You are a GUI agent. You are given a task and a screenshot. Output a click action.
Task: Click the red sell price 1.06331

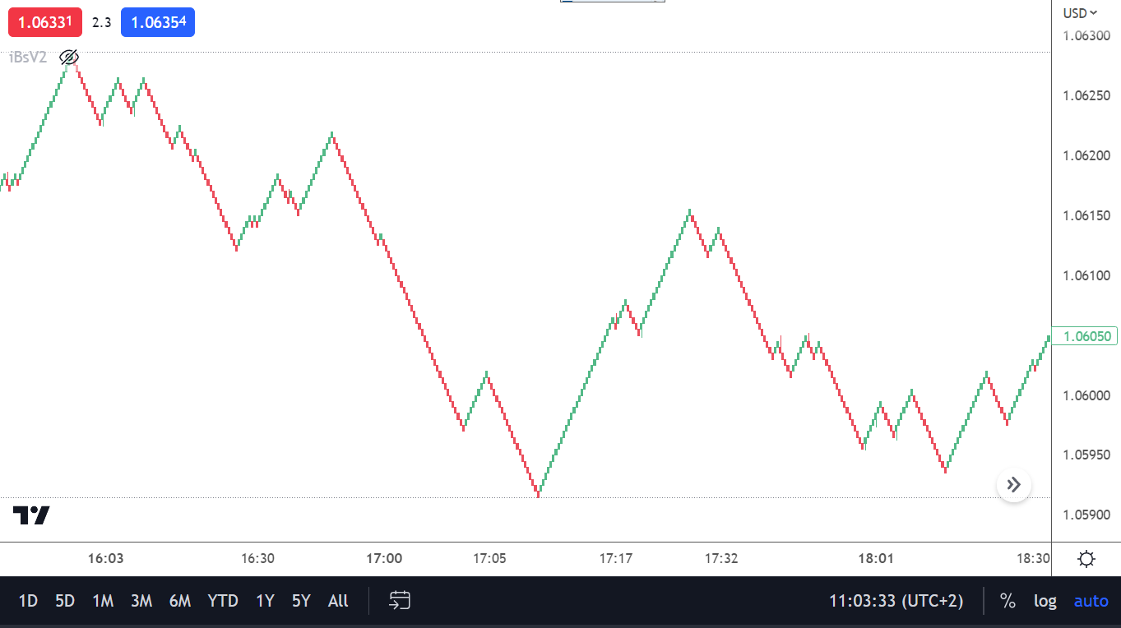[45, 22]
